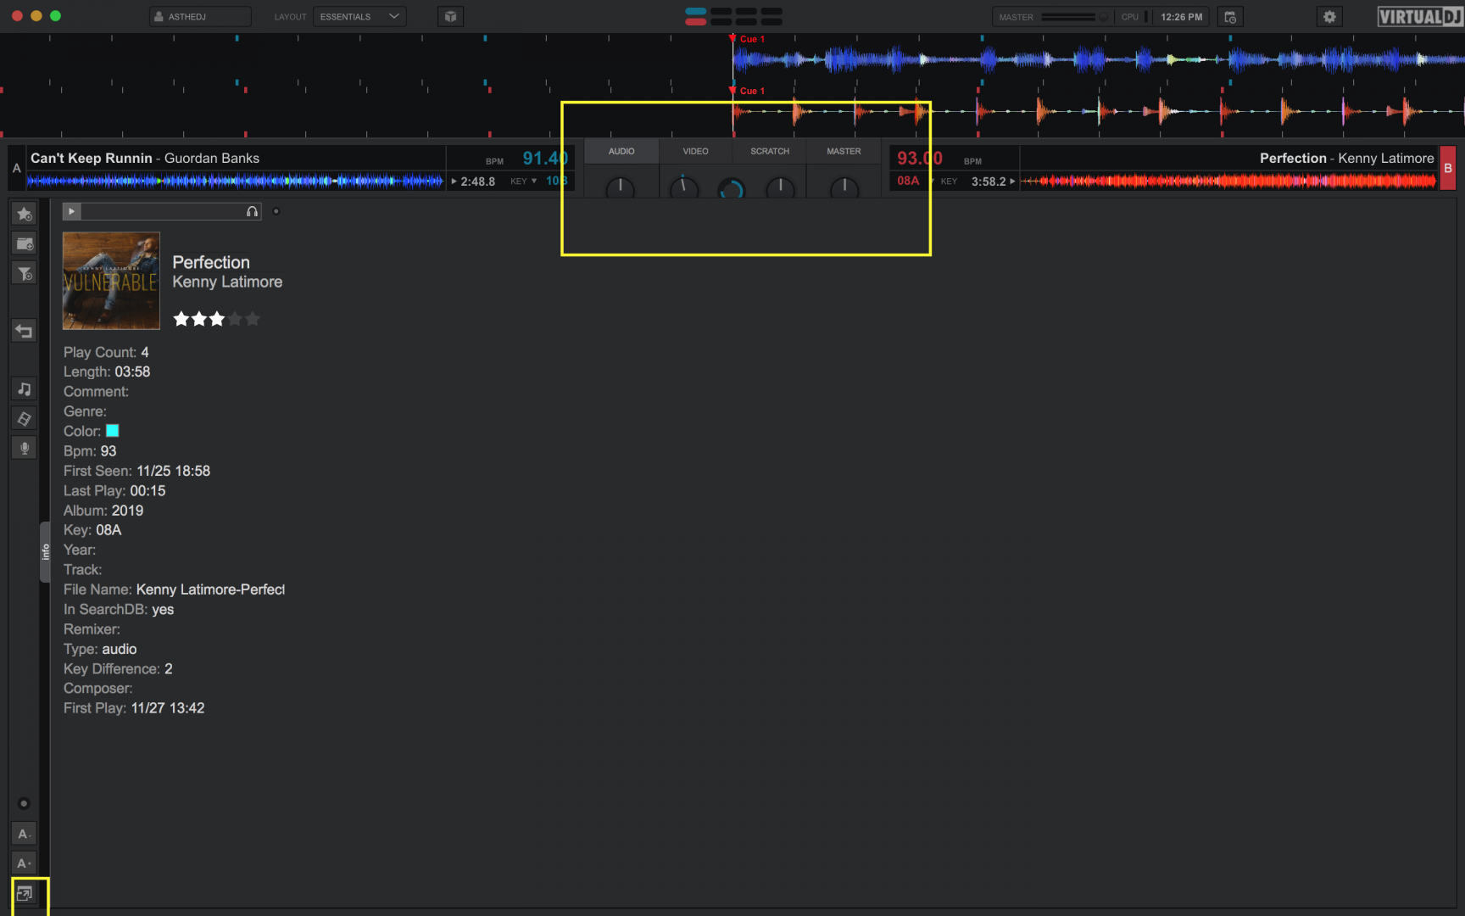Click deck A remaining time 2:48.8
Image resolution: width=1465 pixels, height=916 pixels.
pyautogui.click(x=477, y=182)
